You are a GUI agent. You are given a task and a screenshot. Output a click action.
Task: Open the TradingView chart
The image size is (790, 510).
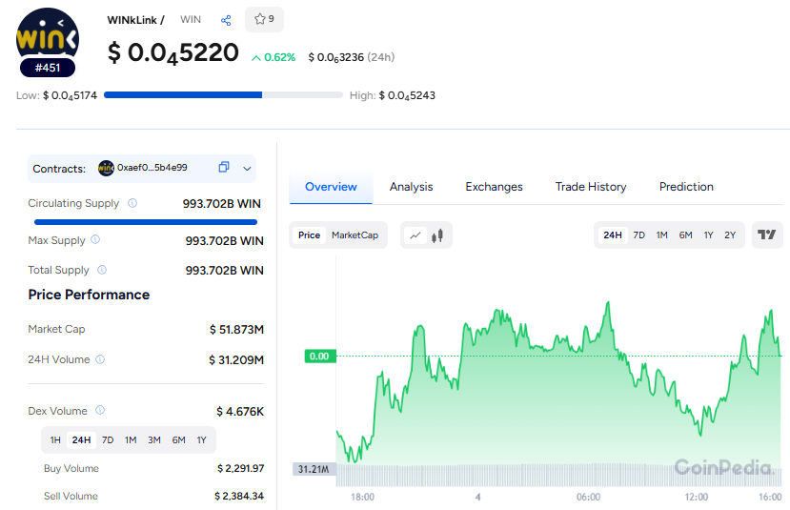tap(767, 235)
